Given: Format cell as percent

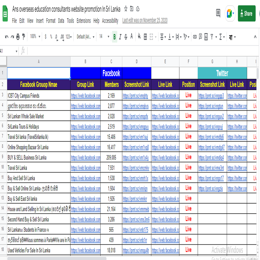Looking at the screenshot, I should click(x=51, y=37).
